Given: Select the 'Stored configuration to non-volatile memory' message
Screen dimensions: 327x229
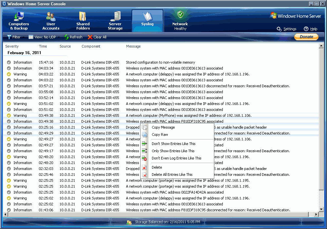Looking at the screenshot, I should [x=160, y=62].
